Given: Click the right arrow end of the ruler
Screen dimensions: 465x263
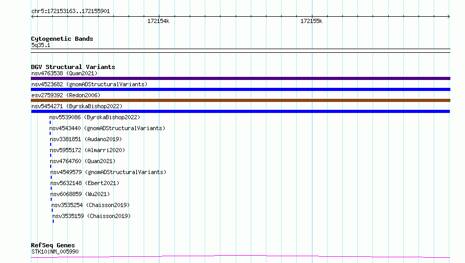Looking at the screenshot, I should [448, 17].
